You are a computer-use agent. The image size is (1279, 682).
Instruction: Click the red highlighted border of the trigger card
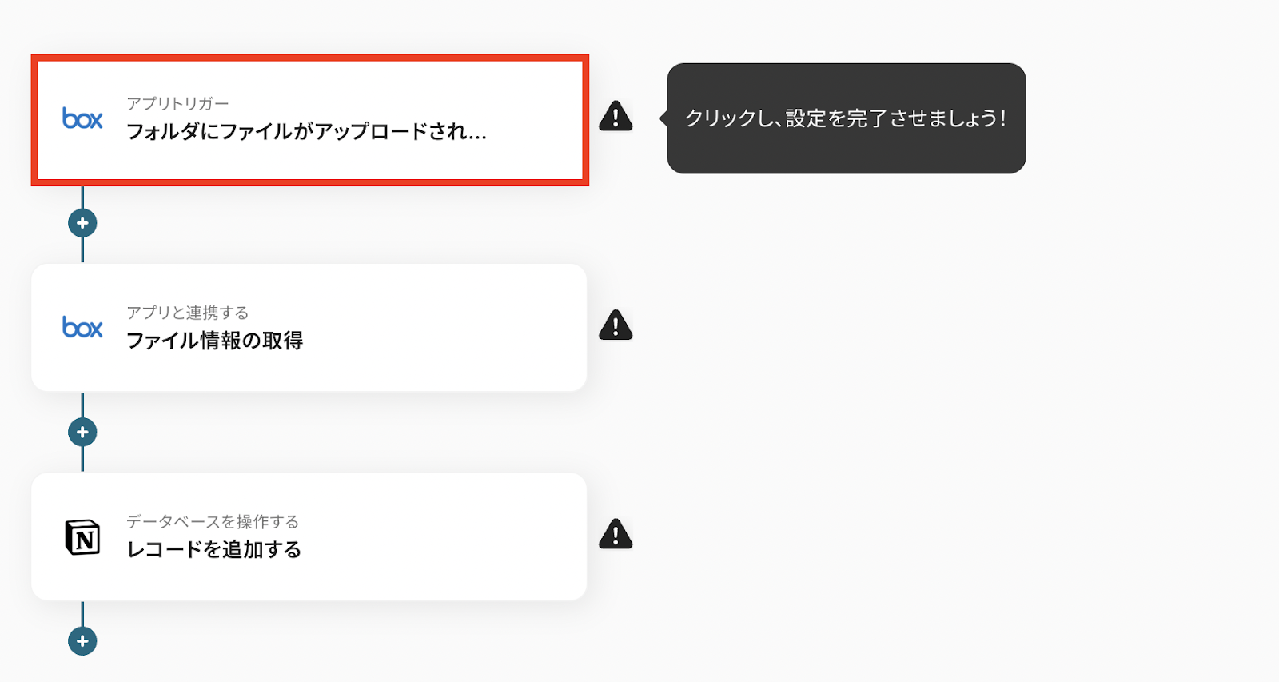[x=310, y=58]
